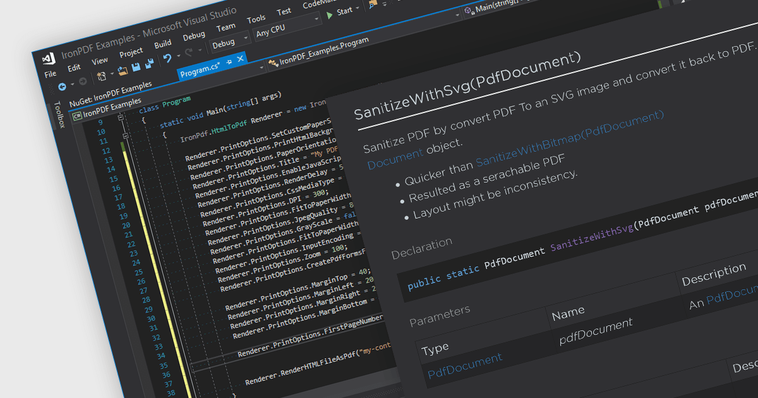Open the Edit menu
The image size is (758, 398).
coord(74,68)
